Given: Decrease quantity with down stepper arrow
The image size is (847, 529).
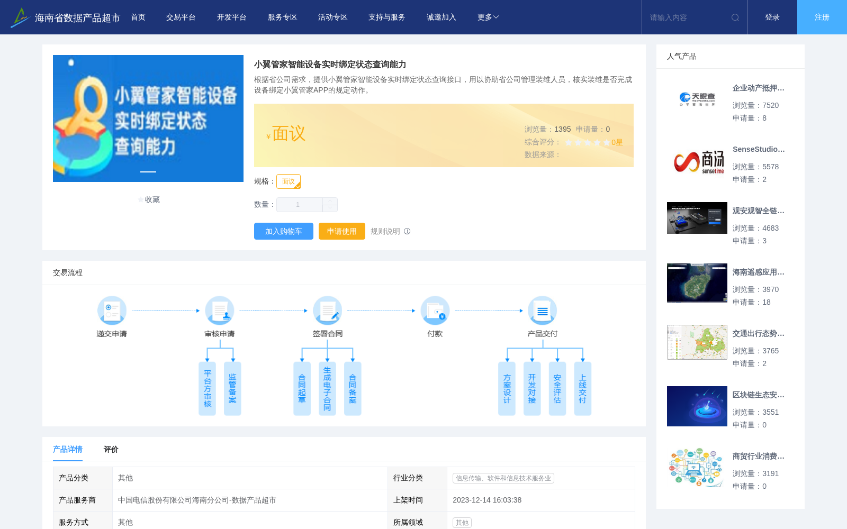Looking at the screenshot, I should (x=330, y=208).
